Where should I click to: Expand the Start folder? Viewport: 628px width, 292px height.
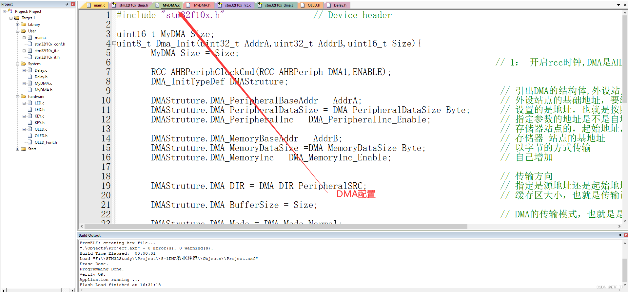(x=17, y=149)
